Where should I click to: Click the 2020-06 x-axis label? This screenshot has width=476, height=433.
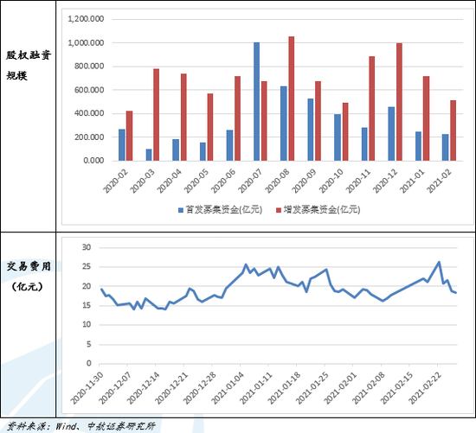[x=223, y=181]
